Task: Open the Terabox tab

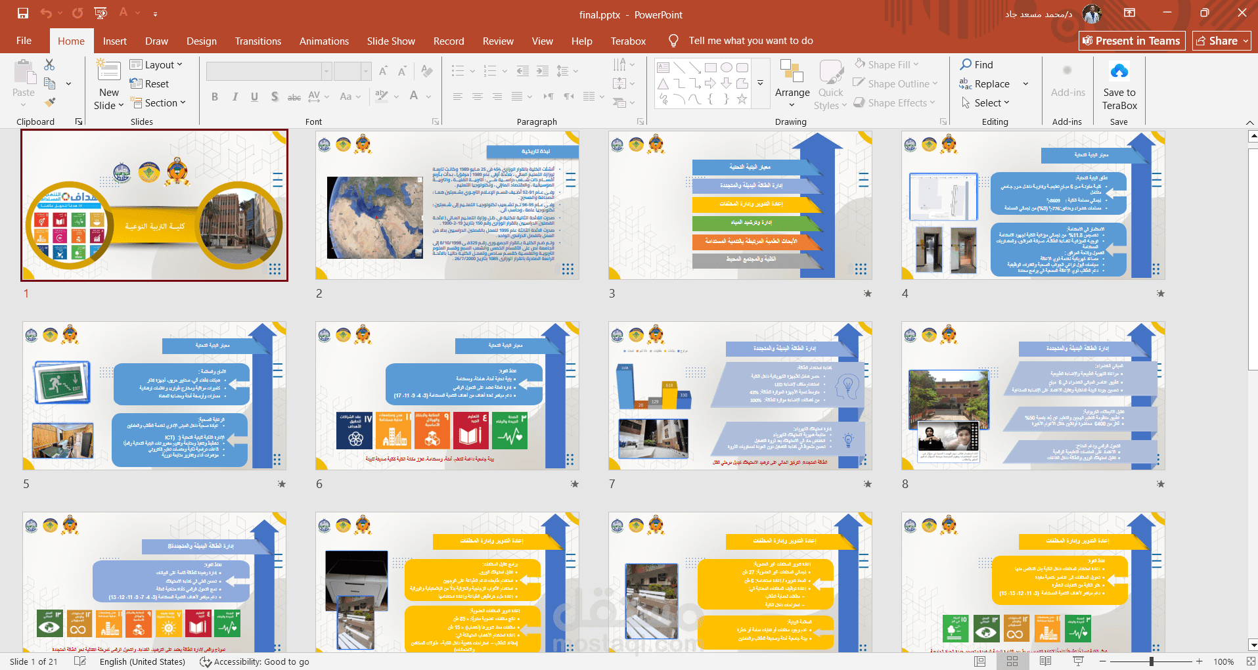Action: 629,41
